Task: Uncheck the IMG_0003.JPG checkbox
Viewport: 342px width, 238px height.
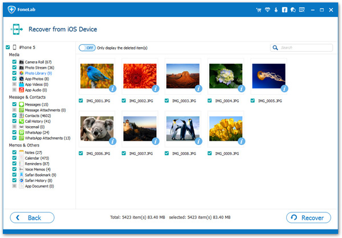Action: (x=167, y=101)
